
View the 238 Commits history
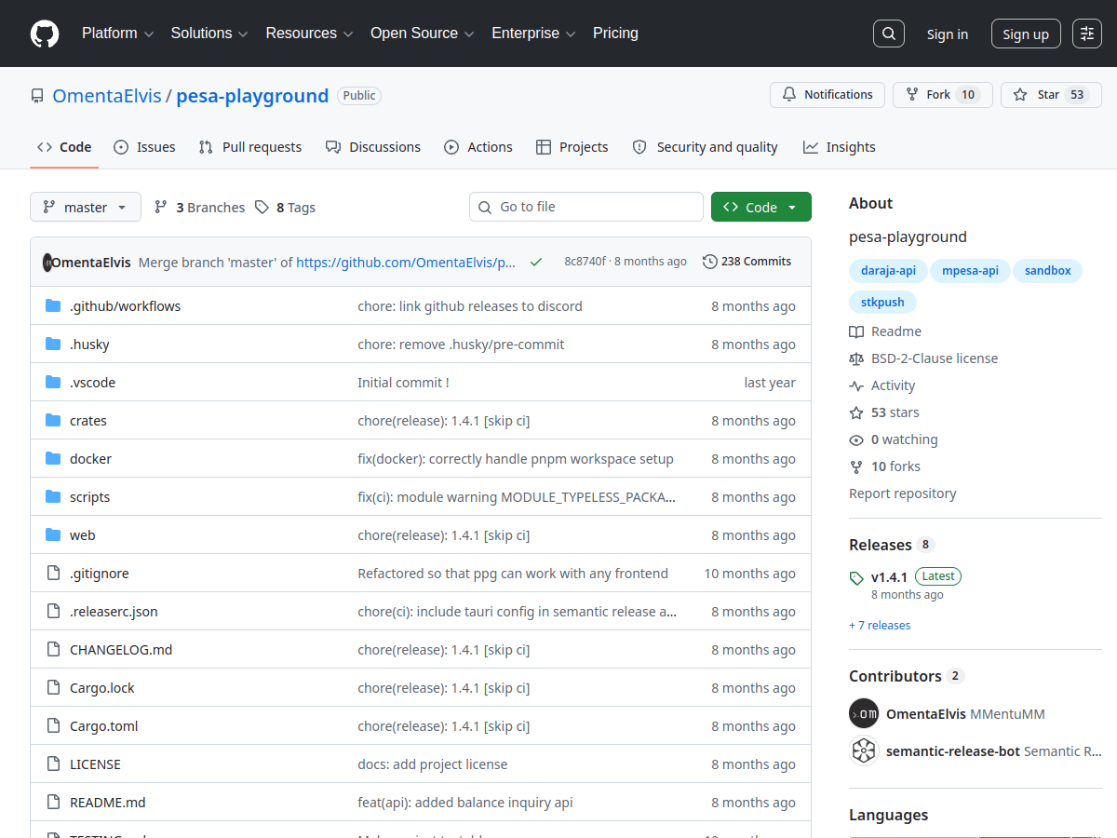click(x=747, y=262)
